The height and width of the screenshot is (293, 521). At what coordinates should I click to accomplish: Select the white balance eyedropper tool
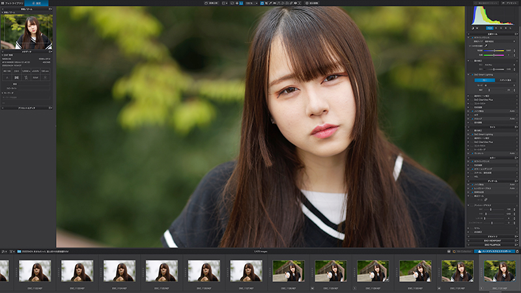tap(486, 46)
